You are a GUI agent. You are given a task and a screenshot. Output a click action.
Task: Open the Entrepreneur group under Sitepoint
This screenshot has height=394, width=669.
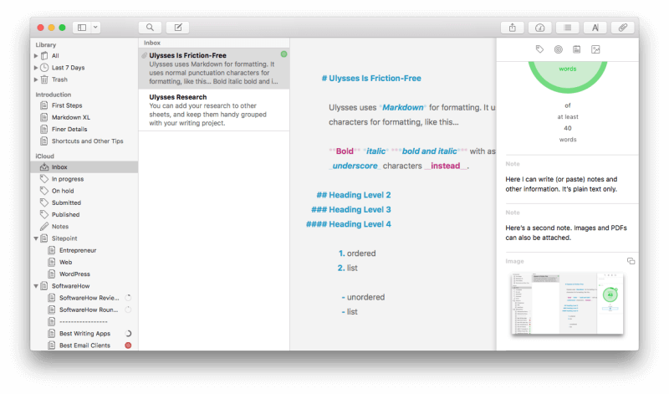click(84, 251)
